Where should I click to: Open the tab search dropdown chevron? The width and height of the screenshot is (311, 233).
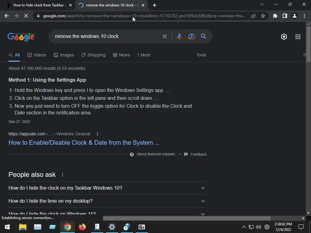pos(262,4)
